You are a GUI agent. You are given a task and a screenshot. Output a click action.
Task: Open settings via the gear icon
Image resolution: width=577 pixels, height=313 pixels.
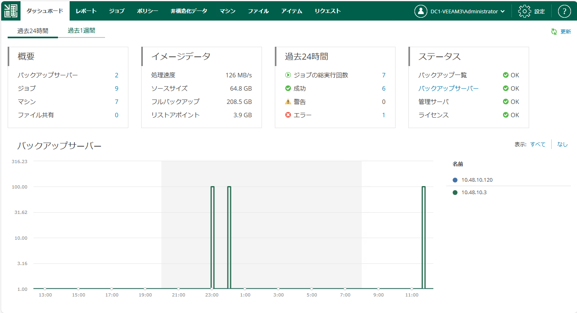[x=525, y=11]
